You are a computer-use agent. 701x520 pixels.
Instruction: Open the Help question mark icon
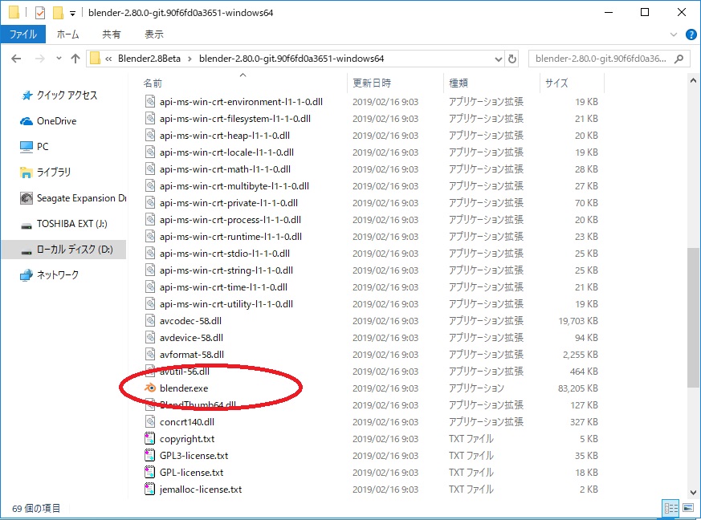pos(691,35)
